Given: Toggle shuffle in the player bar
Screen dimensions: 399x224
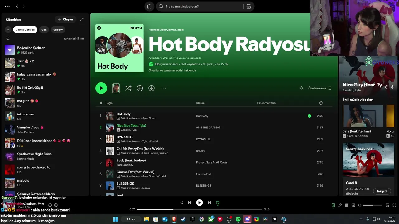Looking at the screenshot, I should (181, 203).
